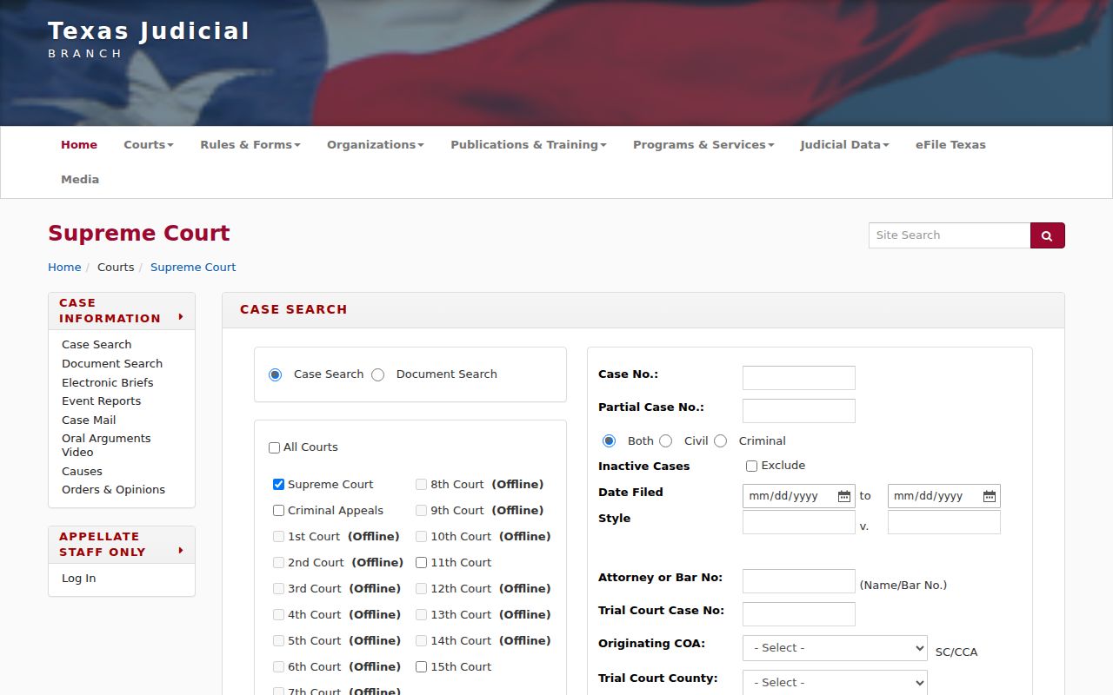Image resolution: width=1113 pixels, height=695 pixels.
Task: Expand the Programs & Services menu
Action: [x=703, y=145]
